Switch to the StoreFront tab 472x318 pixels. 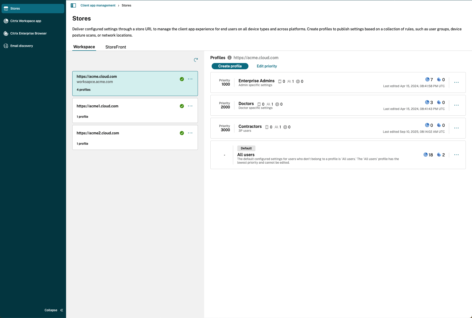pyautogui.click(x=116, y=47)
